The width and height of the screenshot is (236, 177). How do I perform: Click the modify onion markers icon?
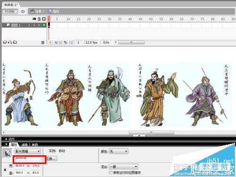[71, 42]
